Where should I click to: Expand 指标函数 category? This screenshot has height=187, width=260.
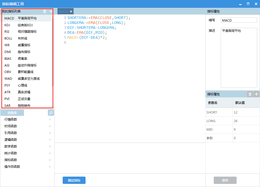[x=27, y=160]
